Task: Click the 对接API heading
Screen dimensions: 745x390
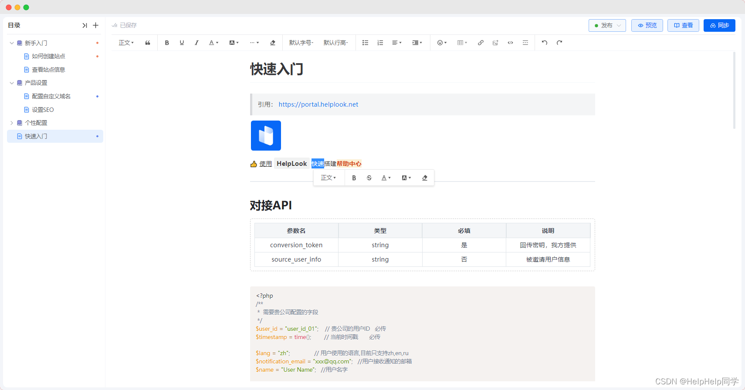Action: (271, 205)
